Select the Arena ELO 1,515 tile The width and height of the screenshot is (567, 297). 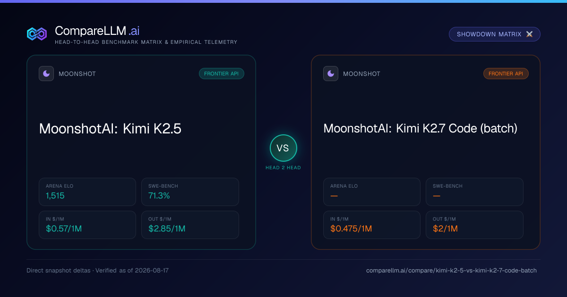click(x=87, y=192)
